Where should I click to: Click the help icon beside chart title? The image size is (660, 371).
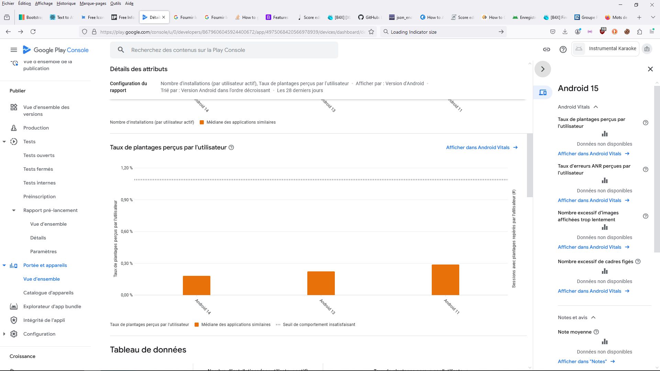pyautogui.click(x=231, y=148)
